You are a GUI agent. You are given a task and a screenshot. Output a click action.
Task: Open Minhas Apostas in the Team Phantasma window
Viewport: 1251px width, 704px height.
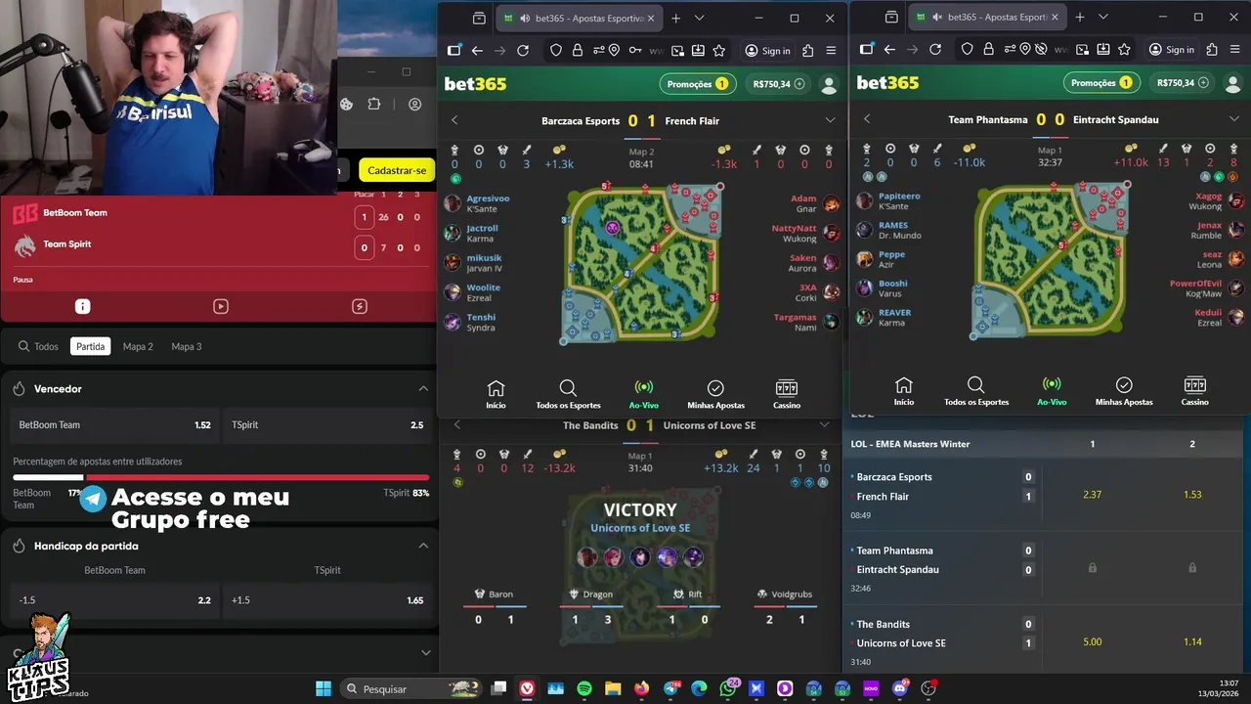[1124, 391]
